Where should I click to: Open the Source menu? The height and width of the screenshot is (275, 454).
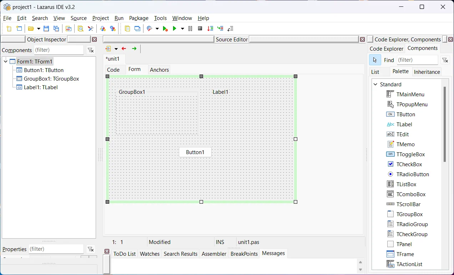[x=79, y=18]
